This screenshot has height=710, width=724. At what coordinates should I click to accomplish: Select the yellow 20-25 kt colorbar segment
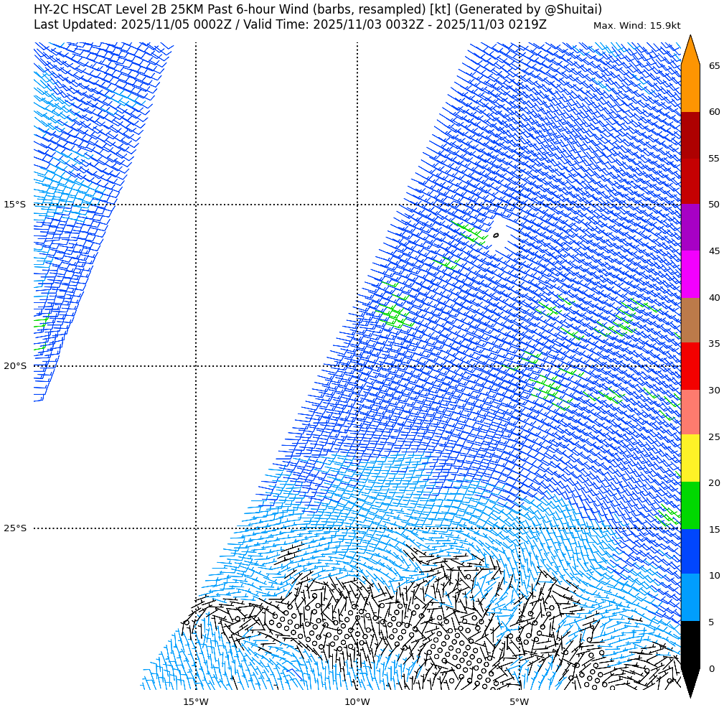pos(690,458)
